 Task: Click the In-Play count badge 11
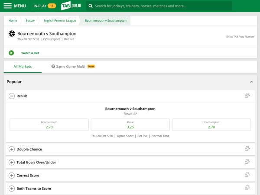click(x=52, y=6)
